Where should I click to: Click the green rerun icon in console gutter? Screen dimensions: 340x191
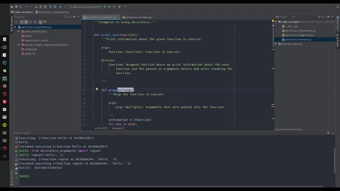click(16, 138)
